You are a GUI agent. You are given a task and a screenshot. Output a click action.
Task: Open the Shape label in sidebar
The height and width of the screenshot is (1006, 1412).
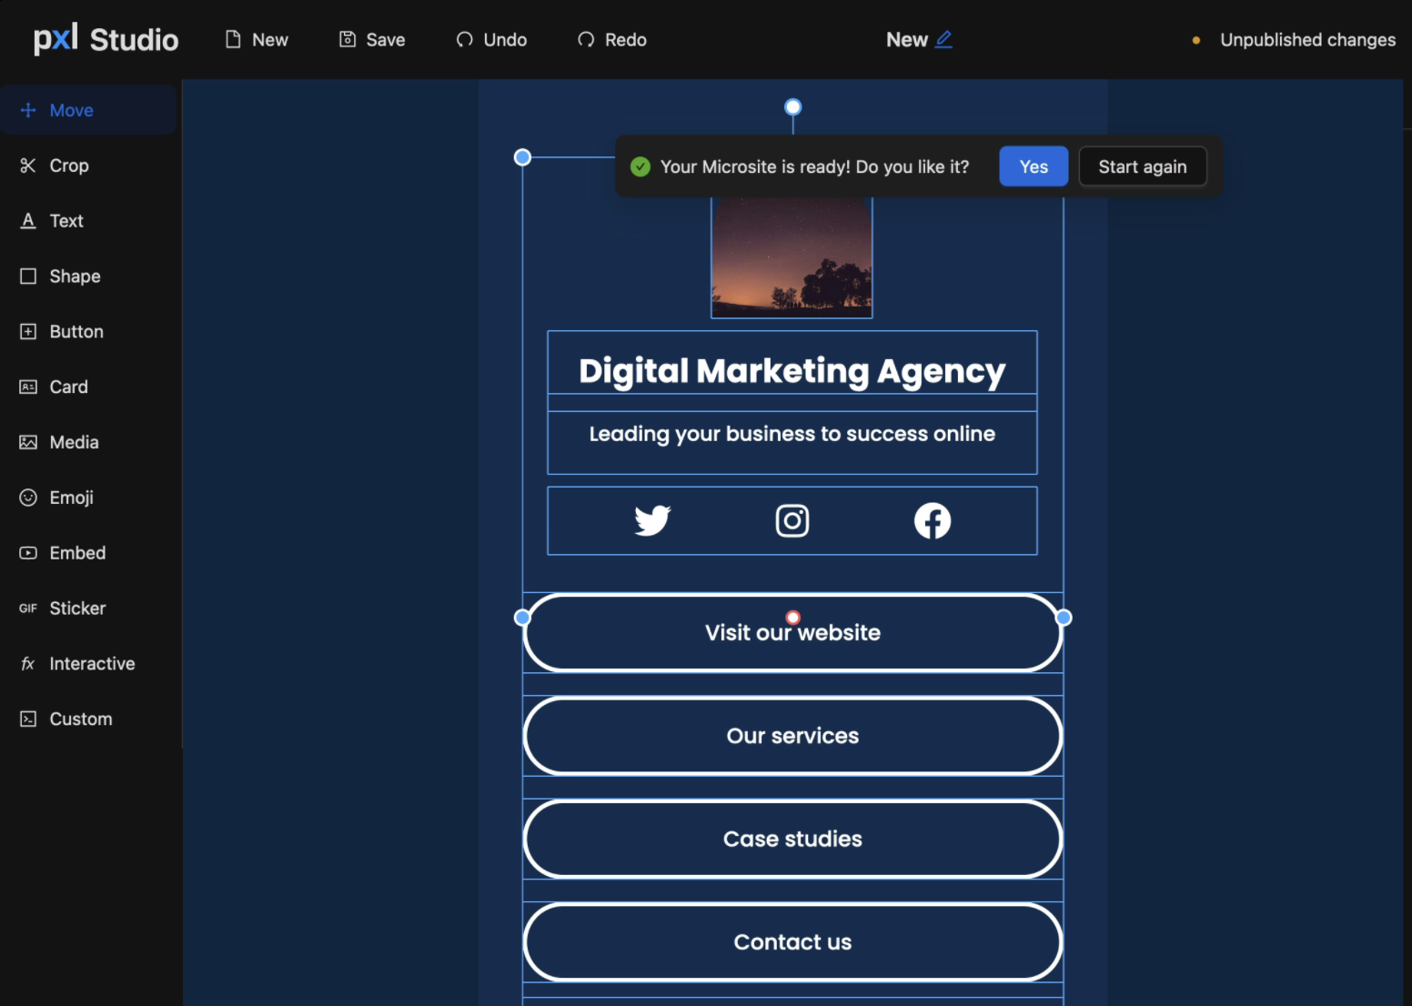pyautogui.click(x=76, y=277)
